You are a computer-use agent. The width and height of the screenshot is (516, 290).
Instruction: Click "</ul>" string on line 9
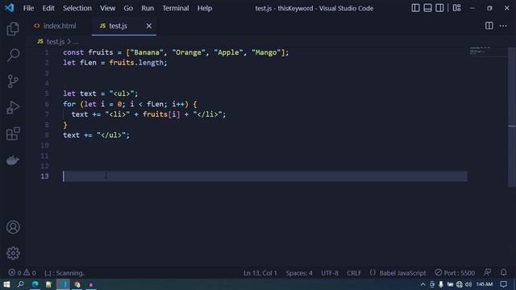111,135
